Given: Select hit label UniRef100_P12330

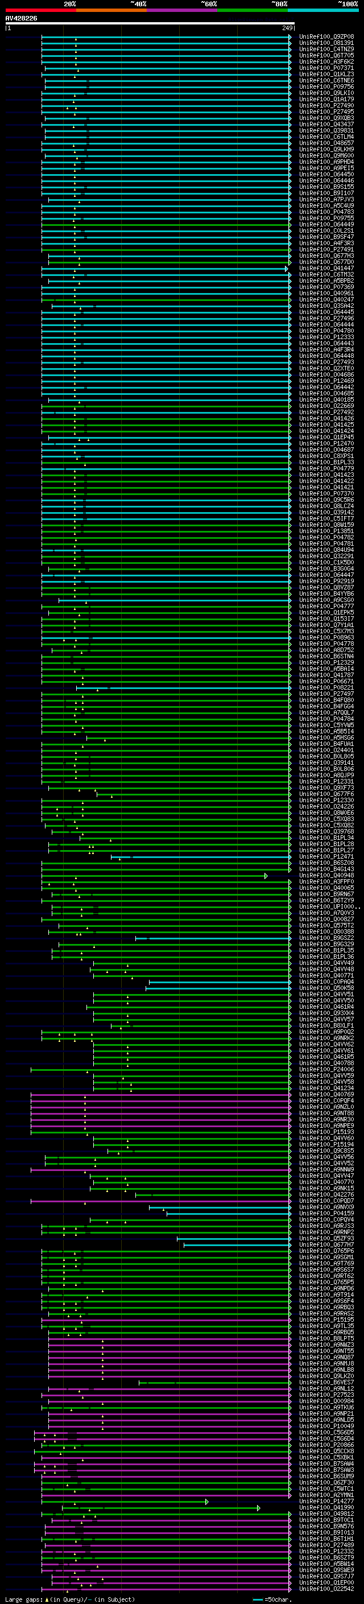Looking at the screenshot, I should point(326,800).
